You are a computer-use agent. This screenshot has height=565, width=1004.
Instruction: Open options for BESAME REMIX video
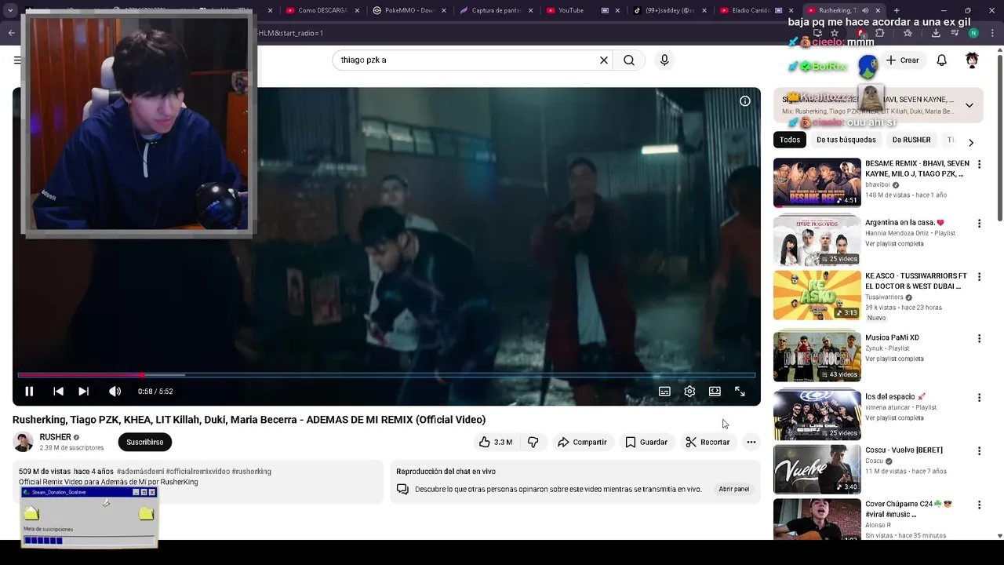tap(979, 164)
